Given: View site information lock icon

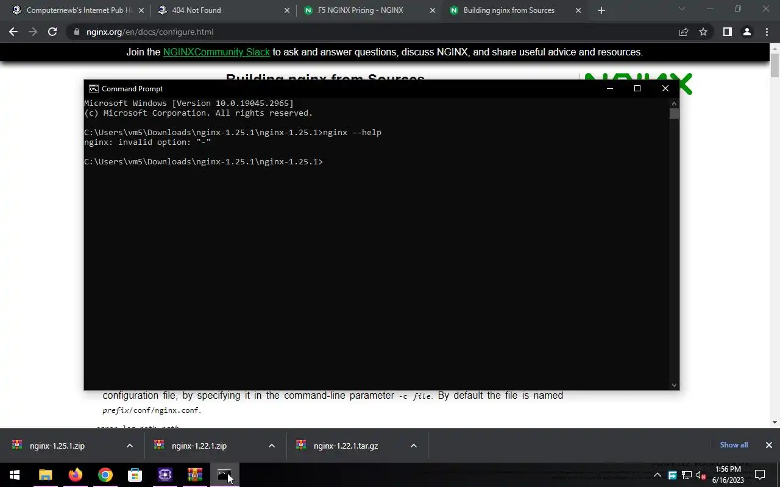Looking at the screenshot, I should tap(76, 32).
